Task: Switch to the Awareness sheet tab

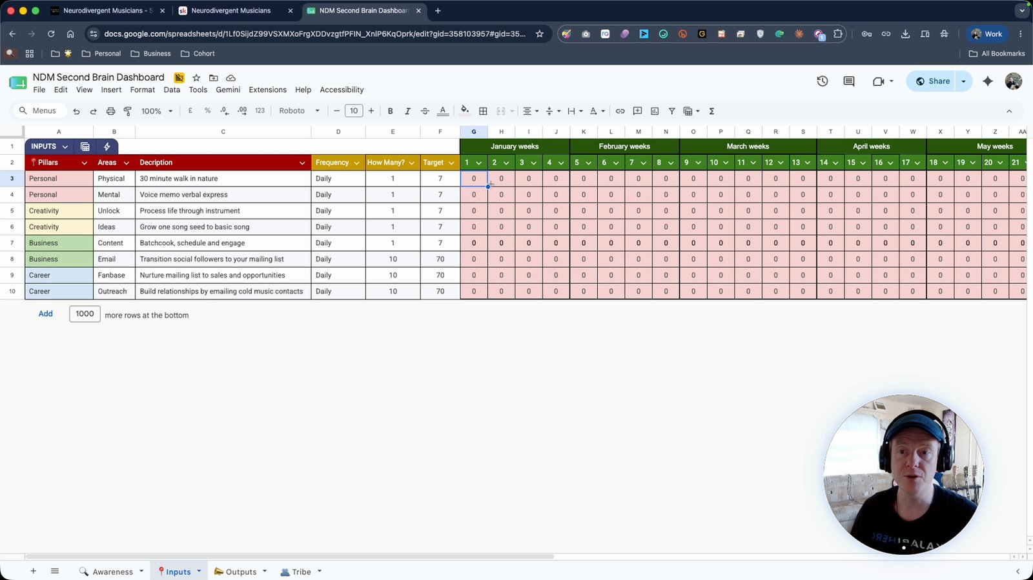Action: point(112,572)
